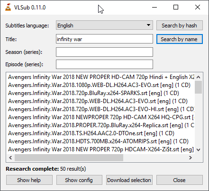Click Search by hash button
Image resolution: width=209 pixels, height=191 pixels.
coord(180,26)
